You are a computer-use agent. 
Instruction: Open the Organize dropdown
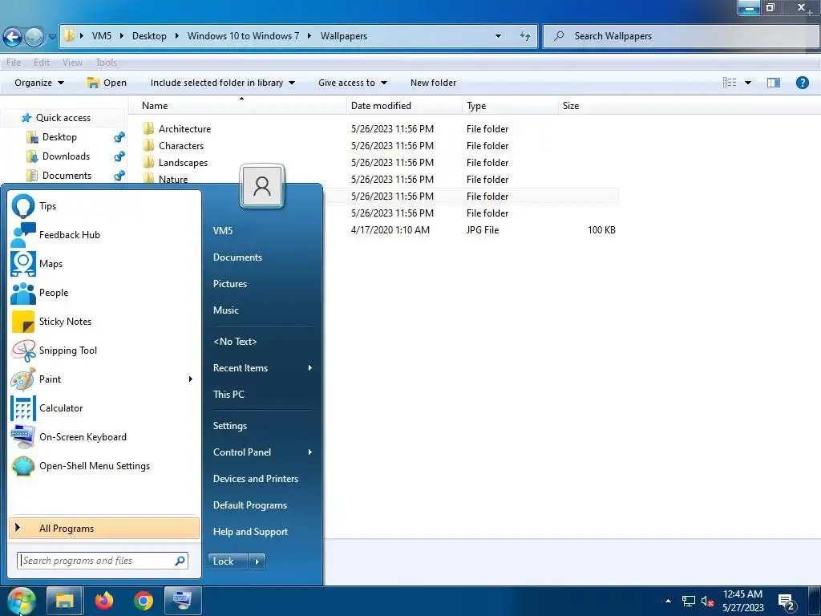[x=39, y=83]
